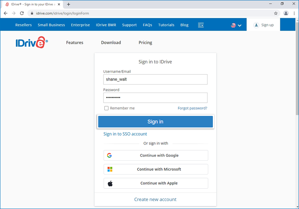Open the Resellers menu item
299x209 pixels.
[24, 25]
